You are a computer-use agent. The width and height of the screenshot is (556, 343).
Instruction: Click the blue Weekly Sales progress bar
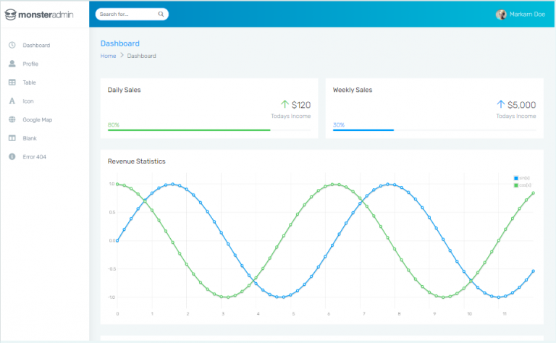click(363, 130)
